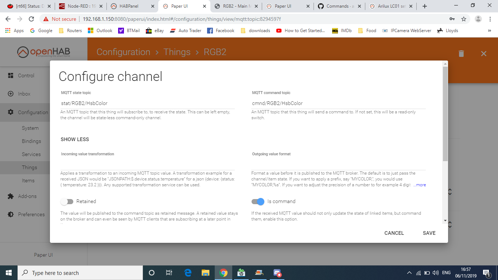498x280 pixels.
Task: Open saved passwords key icon in address bar
Action: coord(452,19)
